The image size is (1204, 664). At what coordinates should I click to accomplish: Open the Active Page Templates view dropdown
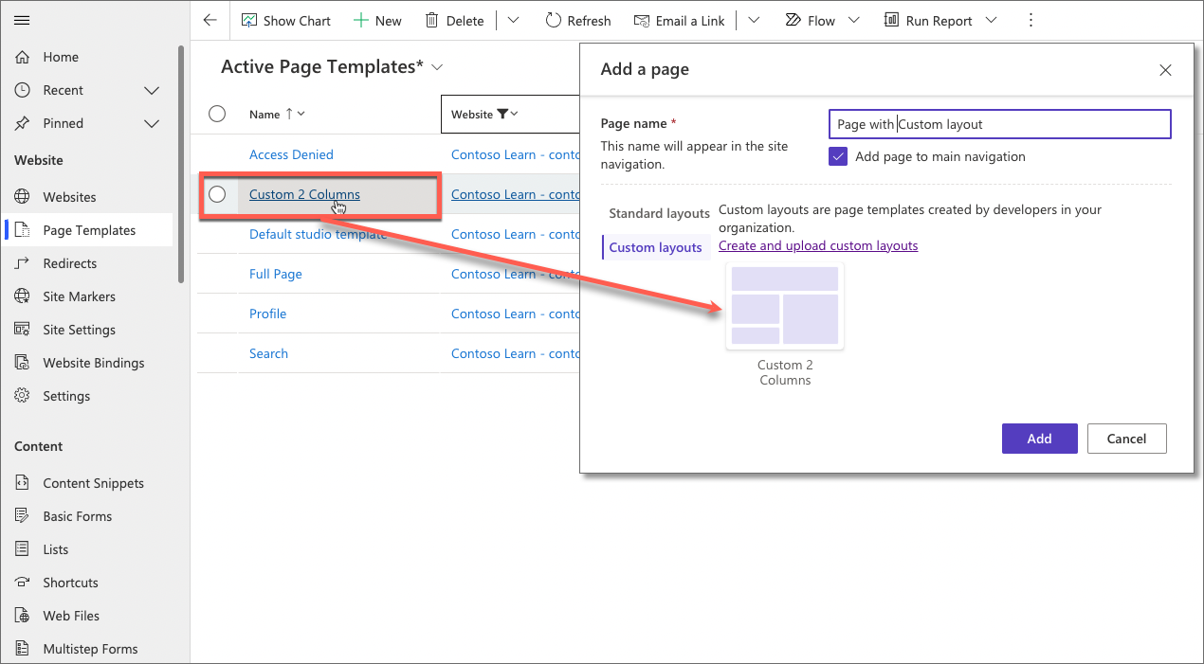tap(436, 67)
